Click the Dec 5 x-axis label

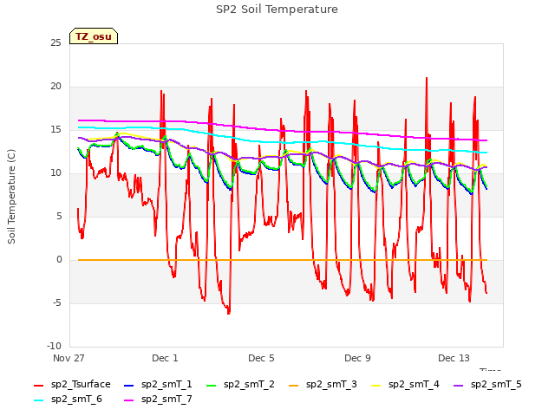(x=261, y=358)
